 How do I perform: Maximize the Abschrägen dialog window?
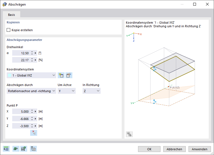pos(195,4)
